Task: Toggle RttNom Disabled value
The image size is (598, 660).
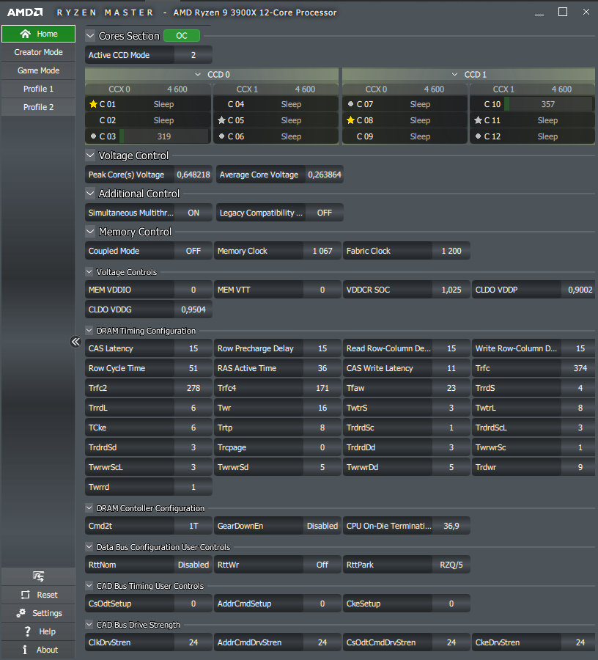Action: (193, 565)
